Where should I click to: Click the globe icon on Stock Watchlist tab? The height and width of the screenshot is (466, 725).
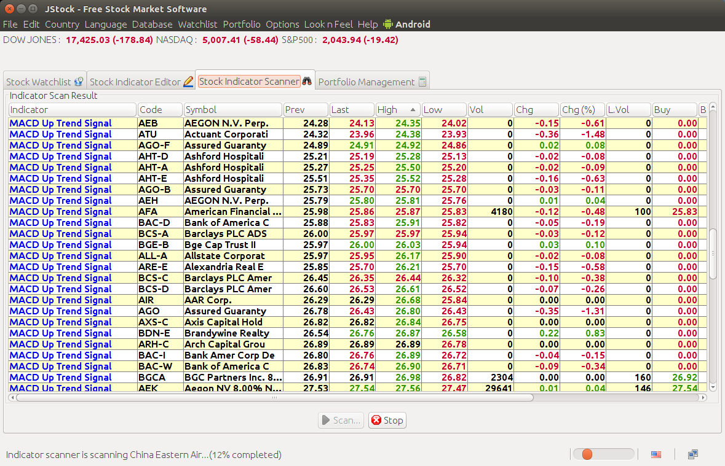[x=79, y=82]
